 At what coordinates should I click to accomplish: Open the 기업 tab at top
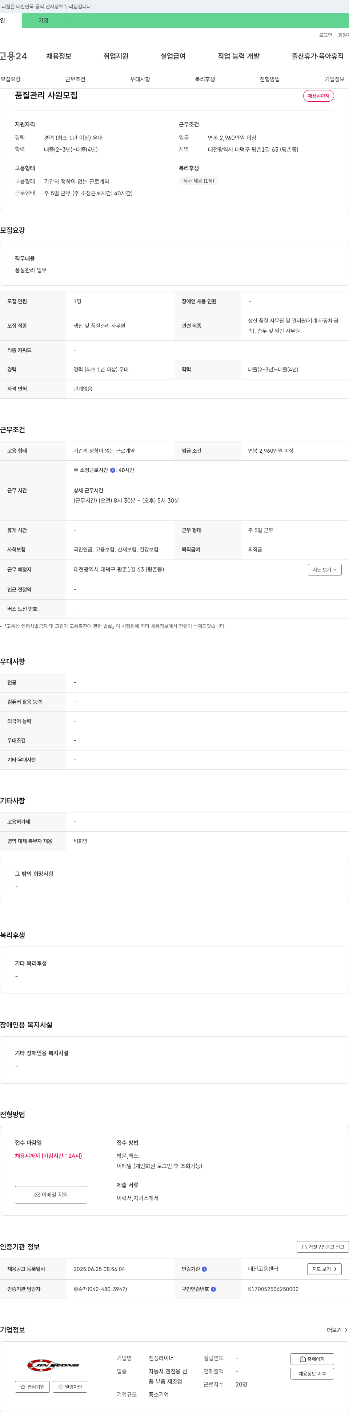[43, 20]
